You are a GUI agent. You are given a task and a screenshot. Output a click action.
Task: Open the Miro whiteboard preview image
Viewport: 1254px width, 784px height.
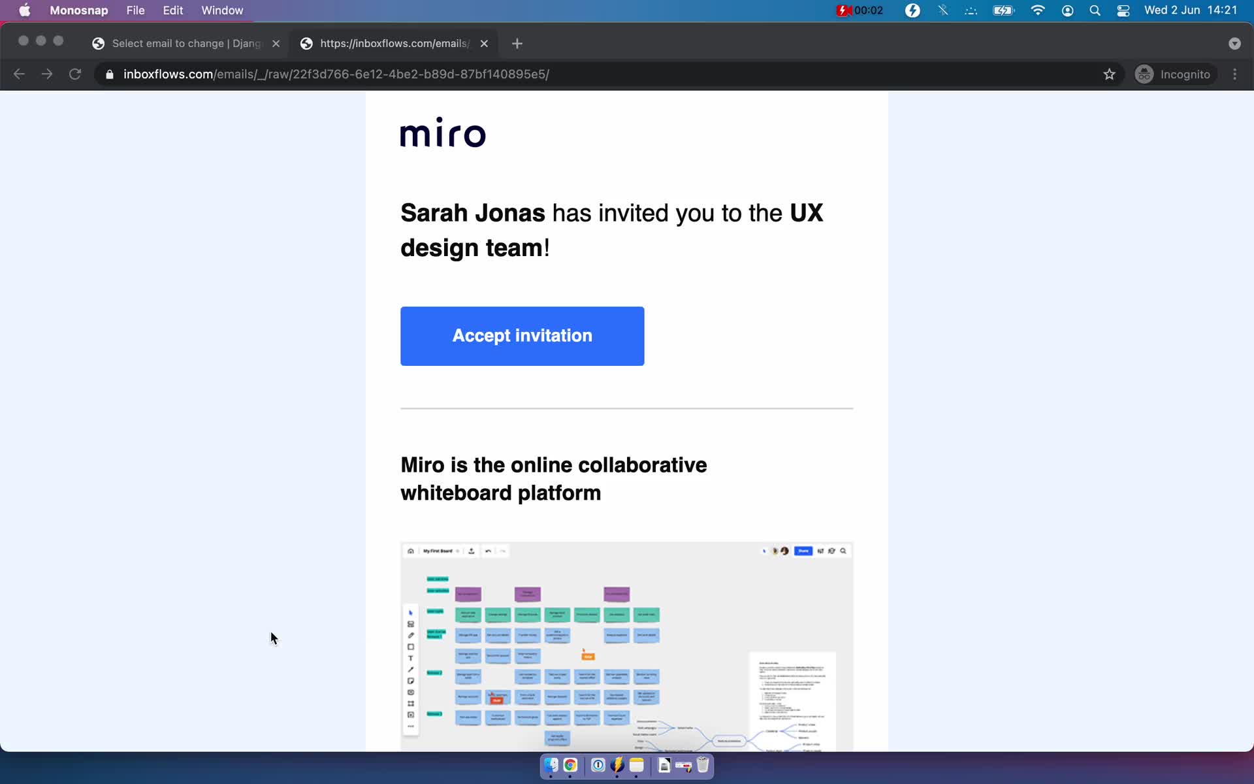click(626, 646)
